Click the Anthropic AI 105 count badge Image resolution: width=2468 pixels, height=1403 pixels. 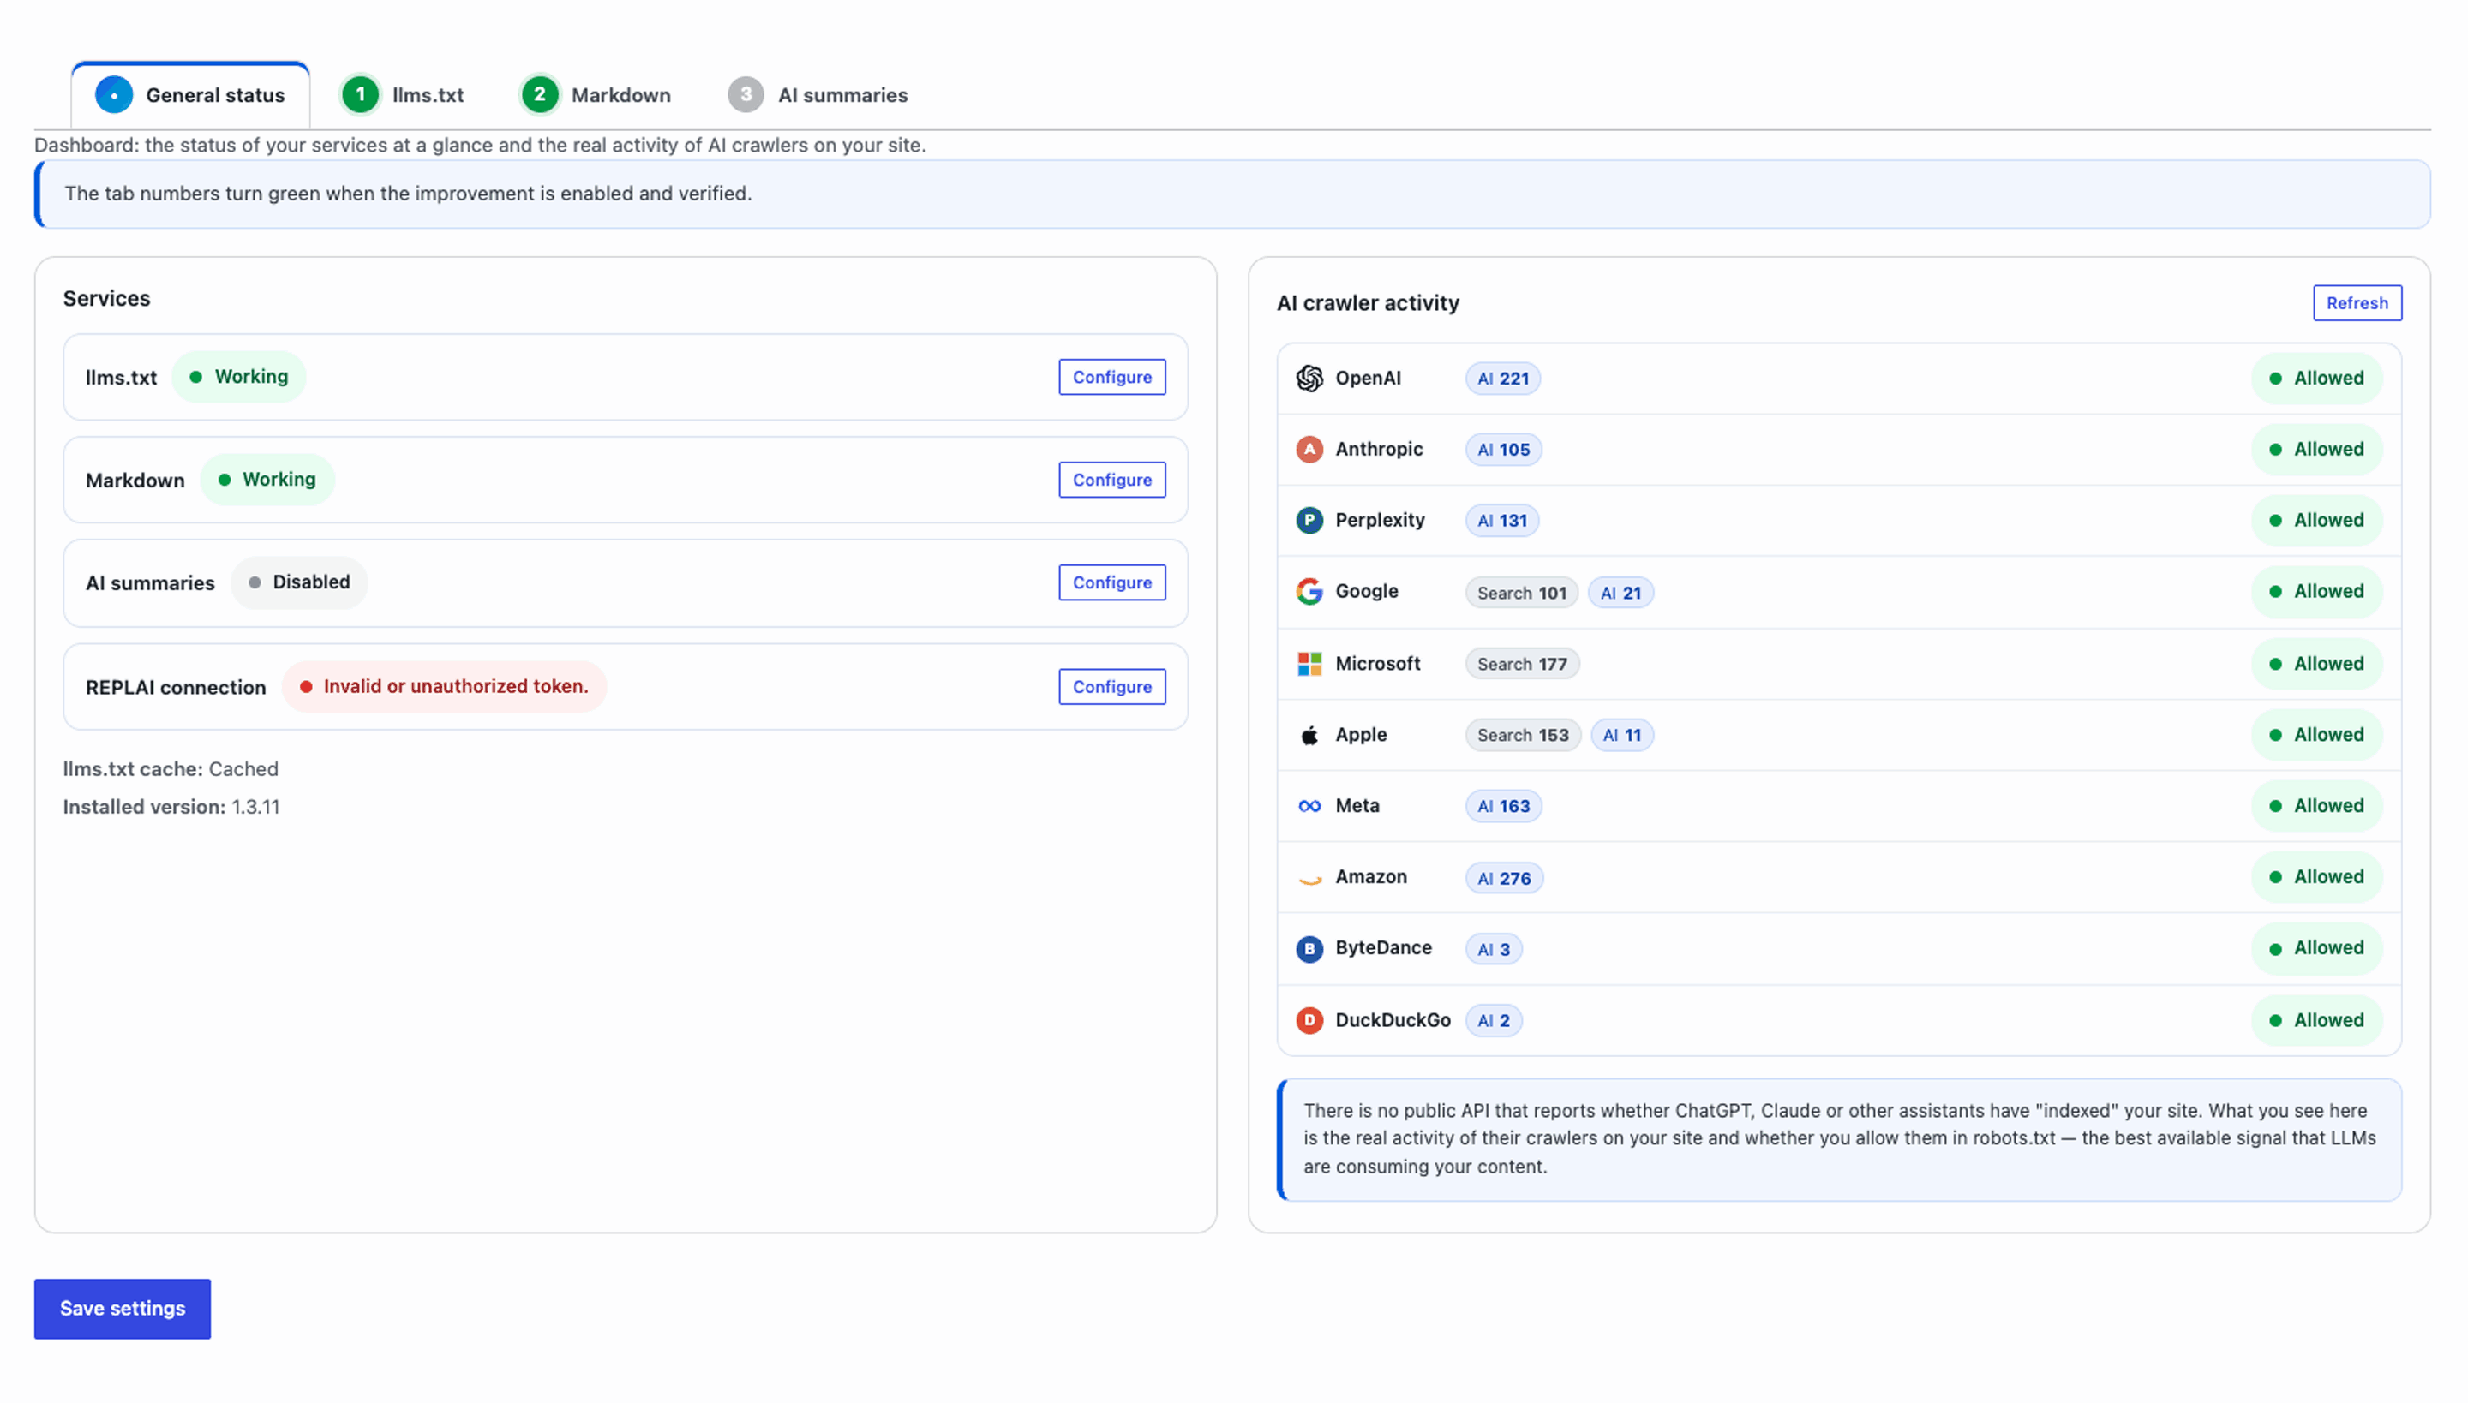1503,450
